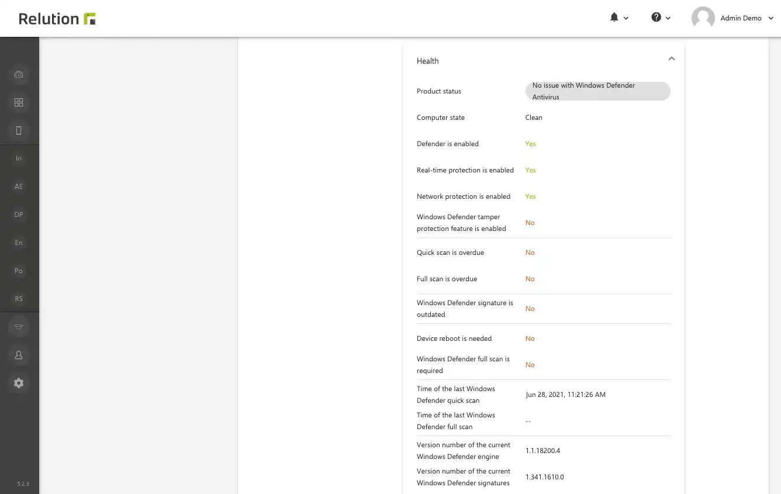This screenshot has height=494, width=781.
Task: Open the graduation cap education icon
Action: 19,327
